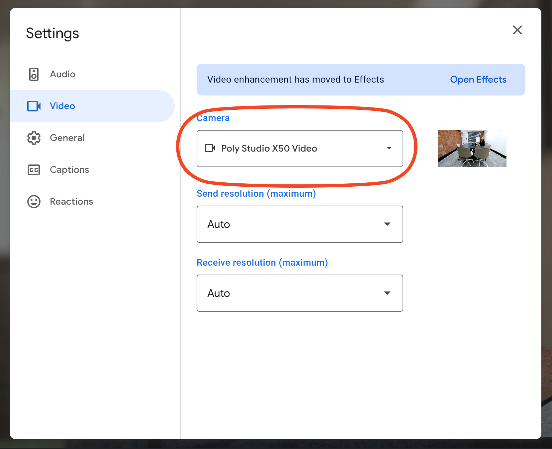Go to the Reactions tab label

click(x=71, y=202)
